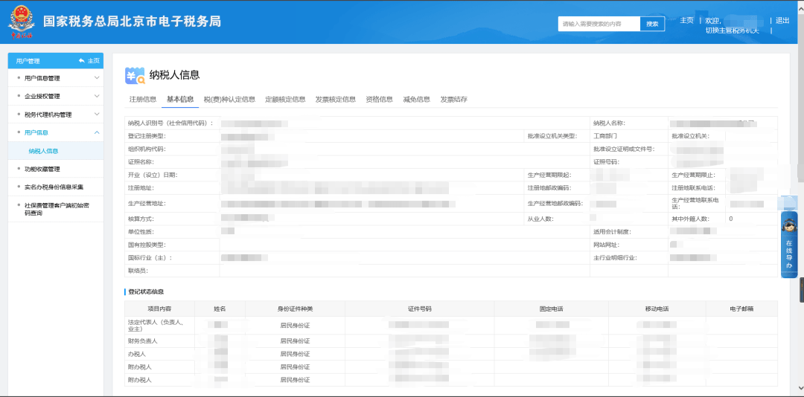
Task: Open 社保费管理客户端初始密码查询
Action: pyautogui.click(x=56, y=209)
